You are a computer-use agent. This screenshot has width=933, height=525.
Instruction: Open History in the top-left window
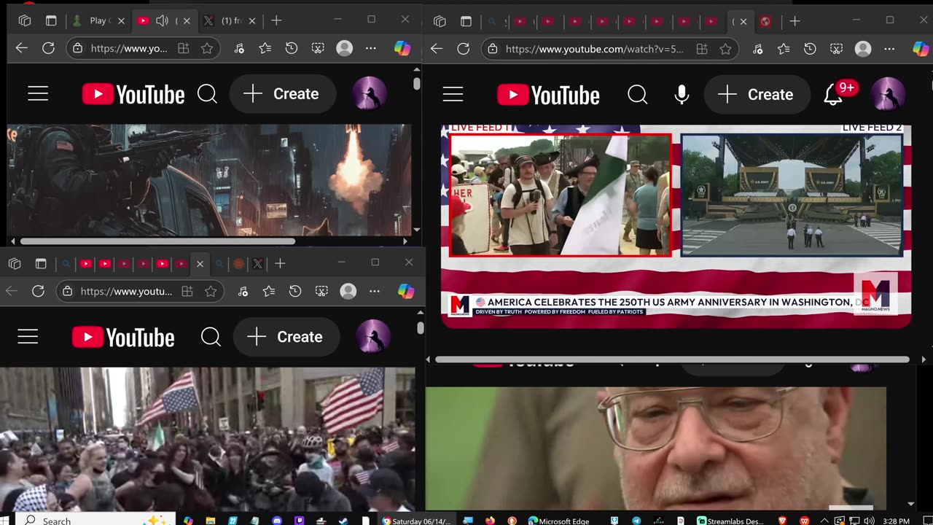click(x=292, y=48)
